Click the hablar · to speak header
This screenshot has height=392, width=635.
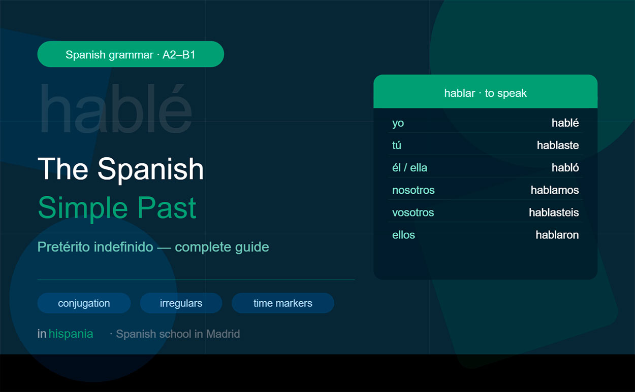[x=485, y=93]
